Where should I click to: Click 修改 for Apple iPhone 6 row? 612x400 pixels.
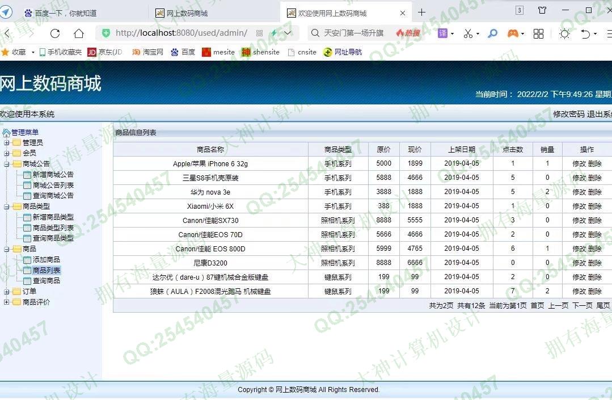[579, 163]
